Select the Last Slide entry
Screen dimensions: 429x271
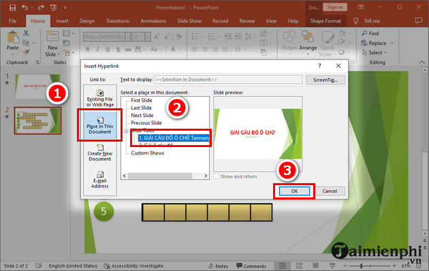click(141, 108)
